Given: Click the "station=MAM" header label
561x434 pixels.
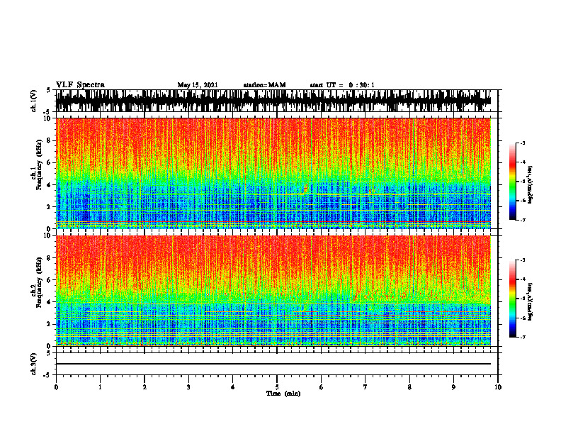Looking at the screenshot, I should click(x=264, y=85).
